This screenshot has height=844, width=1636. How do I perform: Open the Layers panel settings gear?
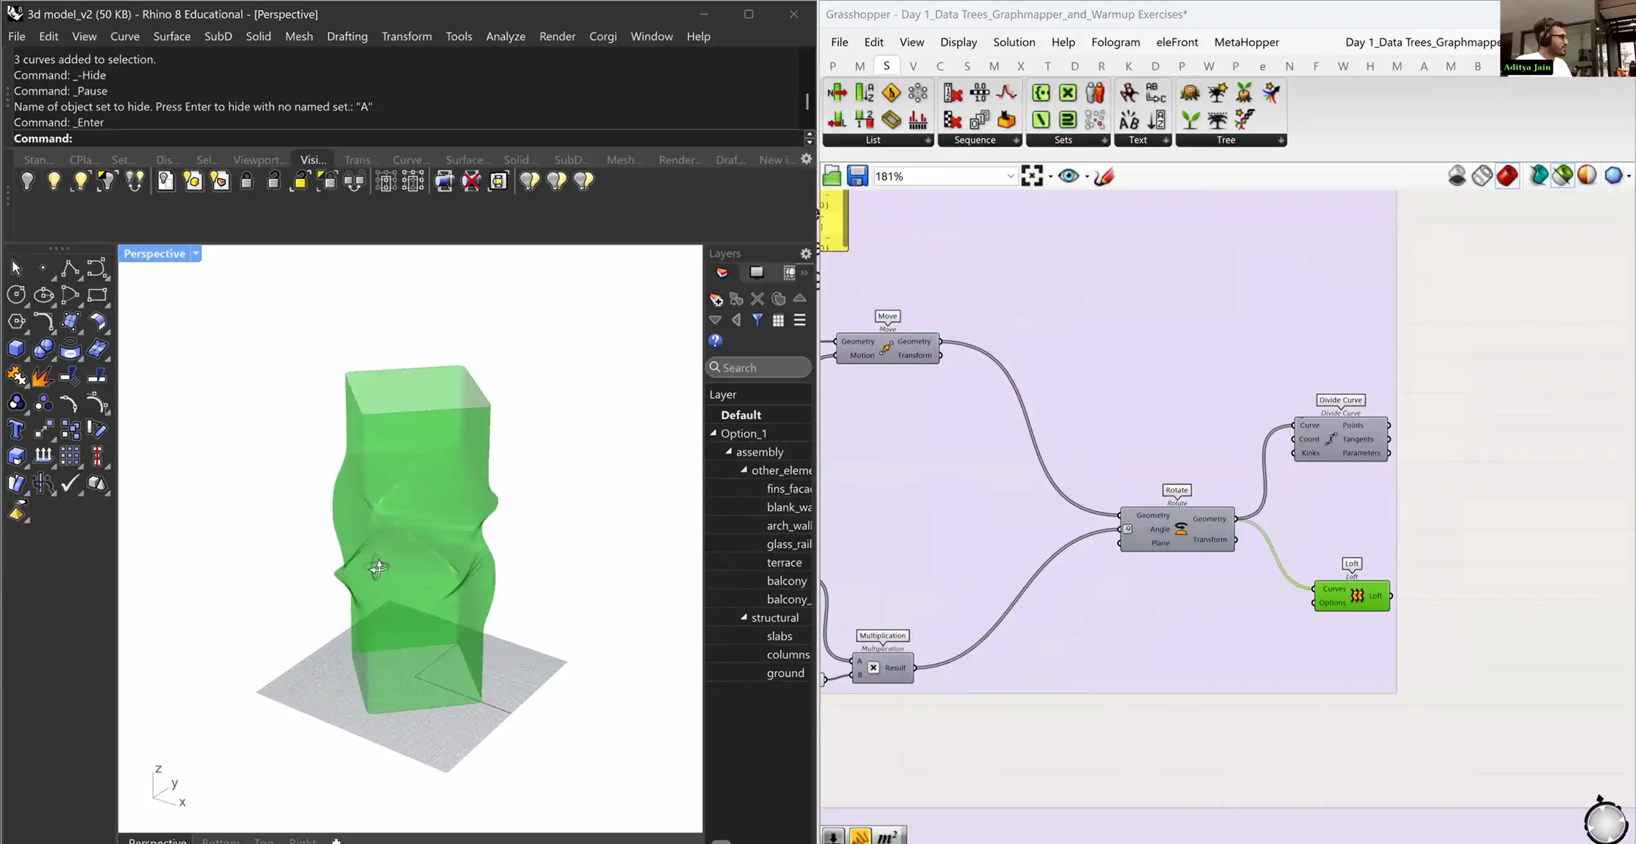[806, 254]
